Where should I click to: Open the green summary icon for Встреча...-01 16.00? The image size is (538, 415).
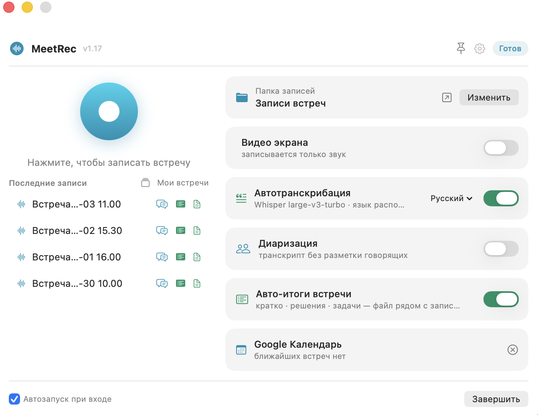181,257
